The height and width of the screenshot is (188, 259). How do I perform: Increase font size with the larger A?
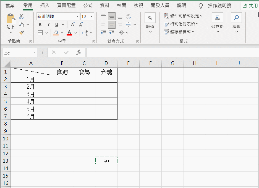pyautogui.click(x=73, y=24)
